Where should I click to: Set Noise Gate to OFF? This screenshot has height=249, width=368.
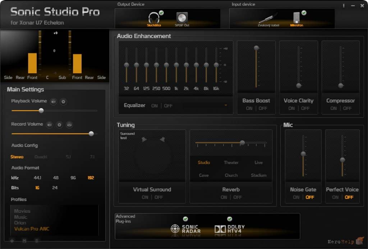[x=310, y=197]
